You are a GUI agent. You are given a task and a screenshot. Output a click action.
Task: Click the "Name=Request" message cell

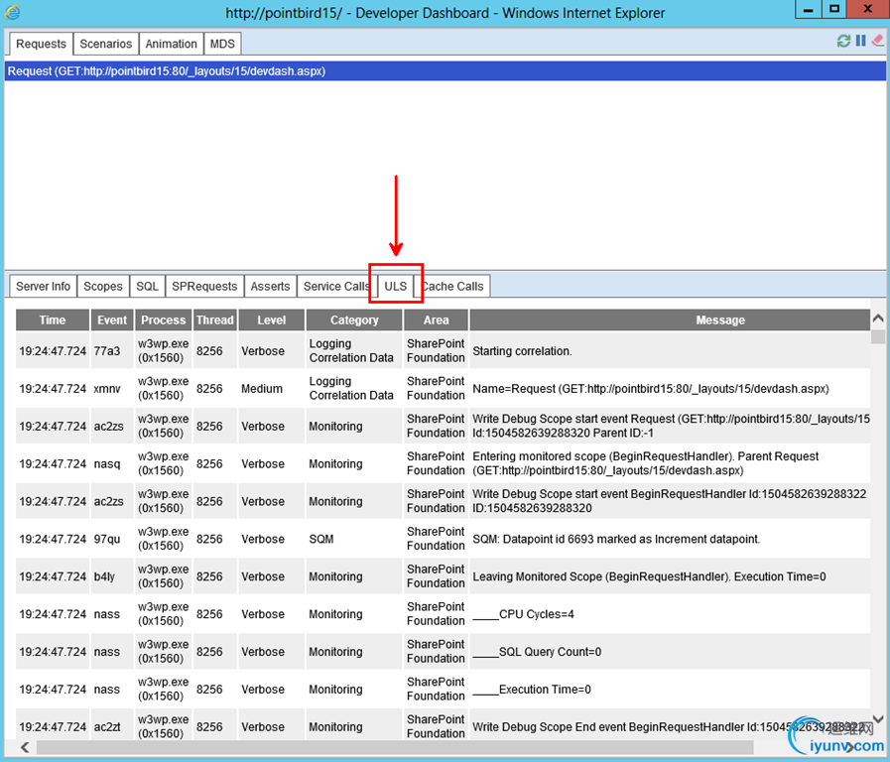tap(651, 389)
